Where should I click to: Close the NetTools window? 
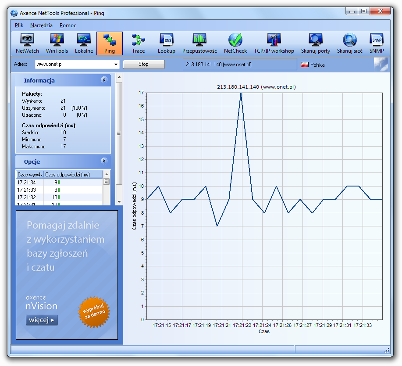380,11
